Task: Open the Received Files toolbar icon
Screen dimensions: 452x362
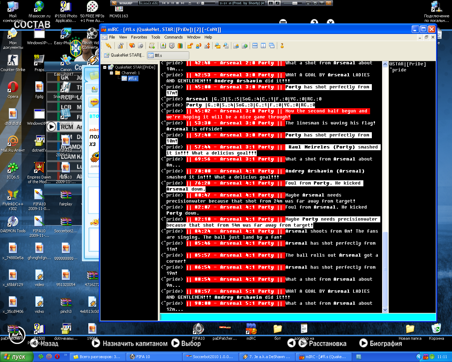Action: tap(217, 46)
